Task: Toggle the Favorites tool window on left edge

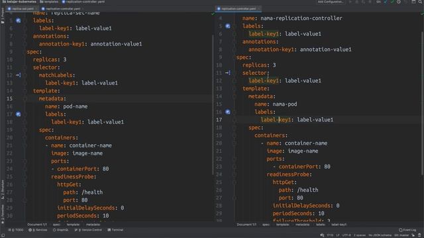Action: (3, 214)
